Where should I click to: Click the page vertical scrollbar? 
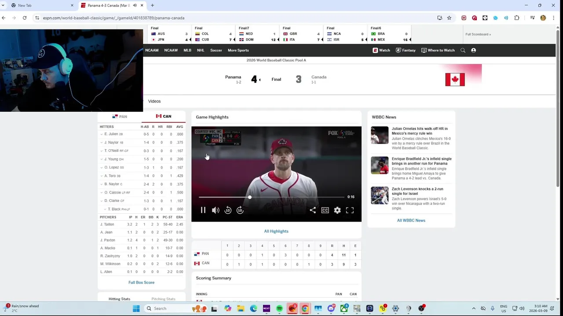[558, 110]
